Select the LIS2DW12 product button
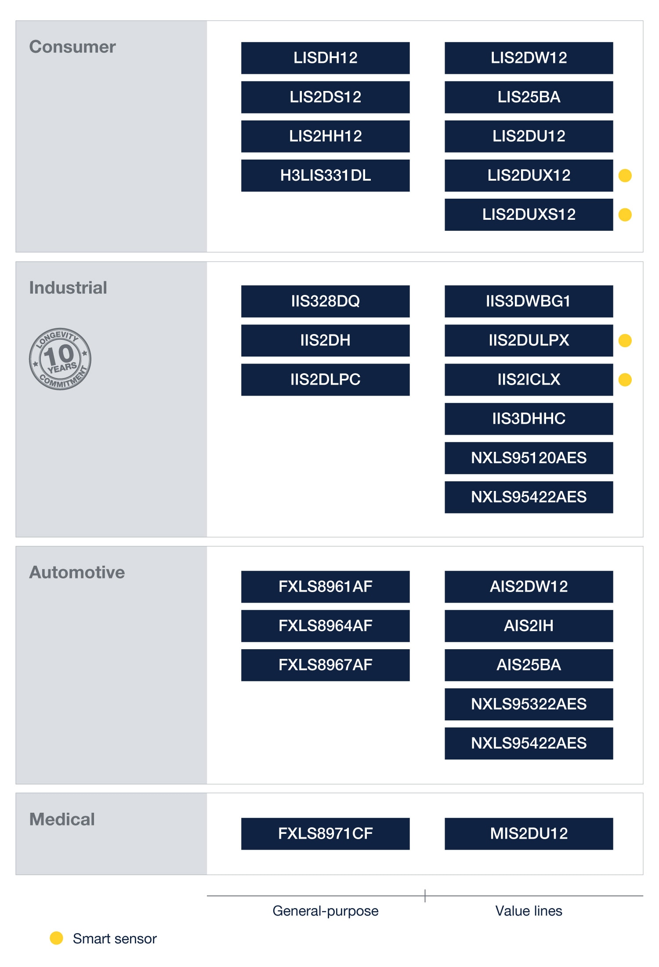Viewport: 659px width, 967px height. click(529, 58)
